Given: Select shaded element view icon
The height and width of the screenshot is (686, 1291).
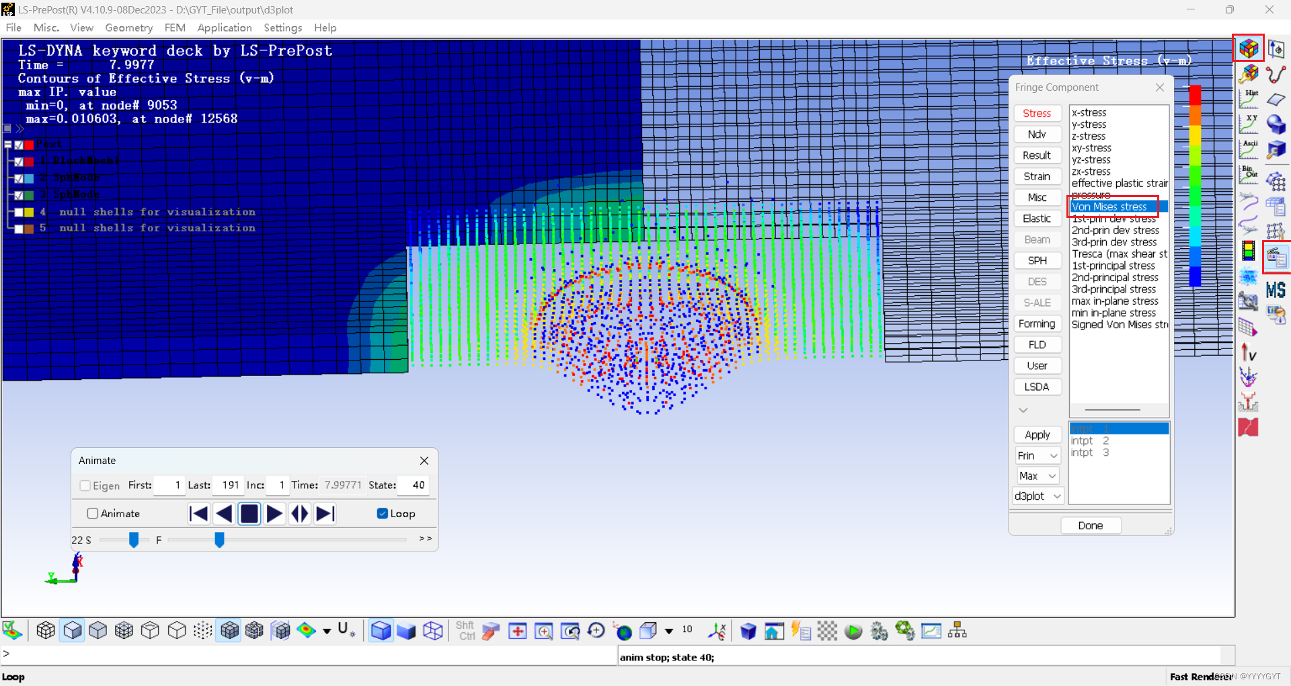Looking at the screenshot, I should tap(72, 631).
